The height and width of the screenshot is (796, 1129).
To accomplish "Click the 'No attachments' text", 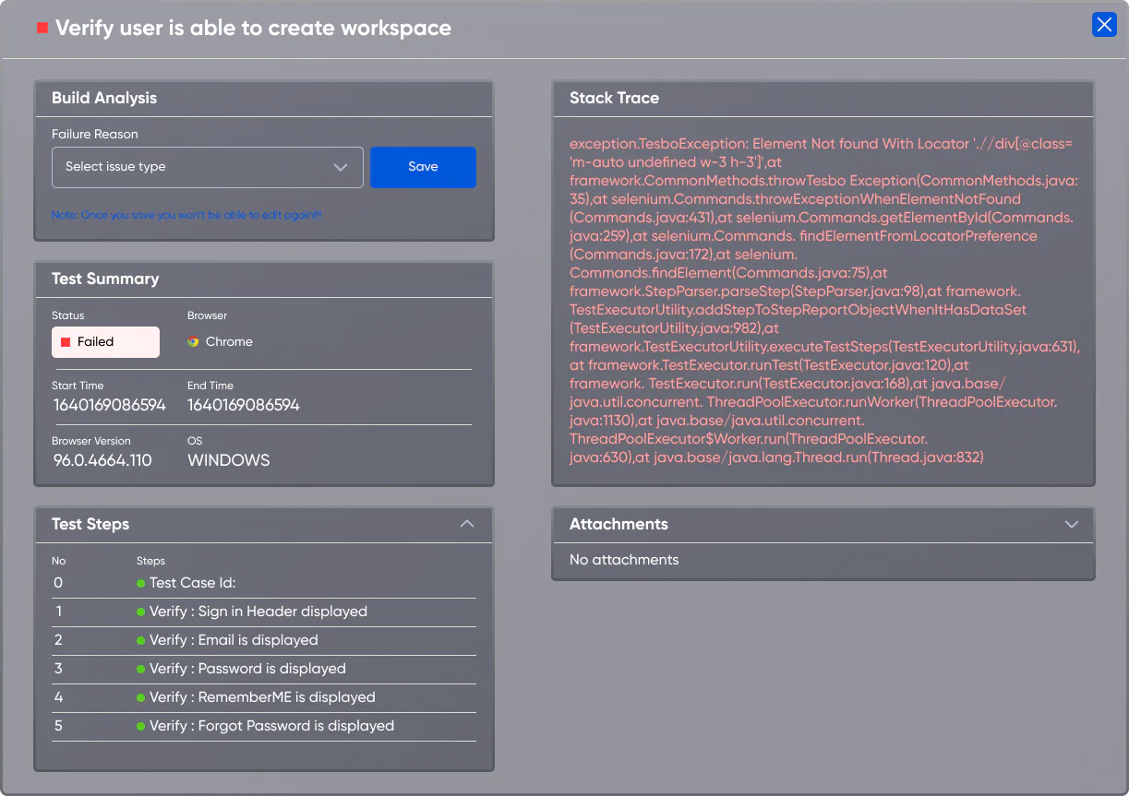I will (x=624, y=560).
